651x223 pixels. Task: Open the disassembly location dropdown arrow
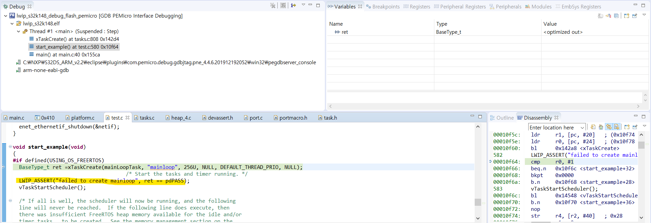click(583, 128)
